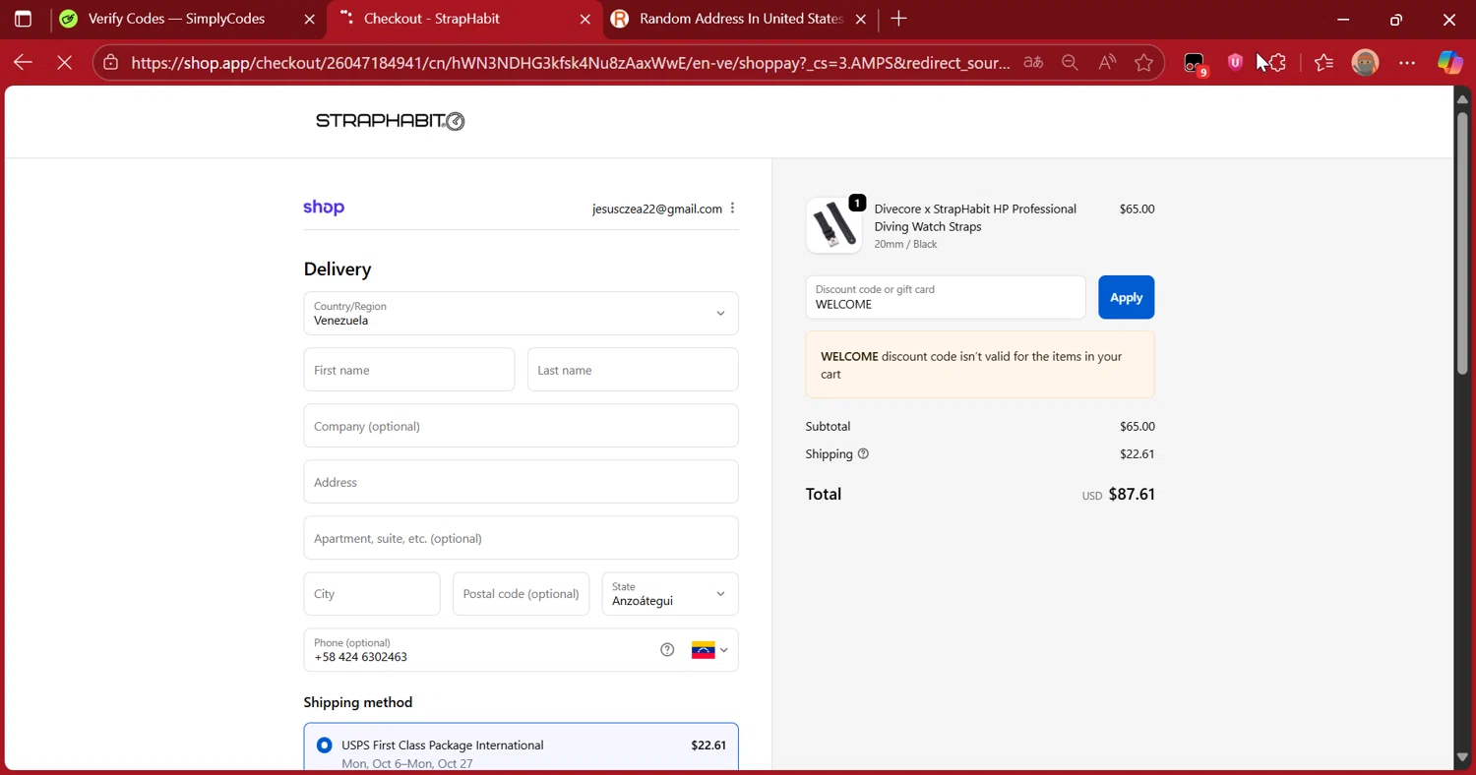
Task: Close the Verify Codes SimplyCodes tab
Action: pyautogui.click(x=309, y=19)
